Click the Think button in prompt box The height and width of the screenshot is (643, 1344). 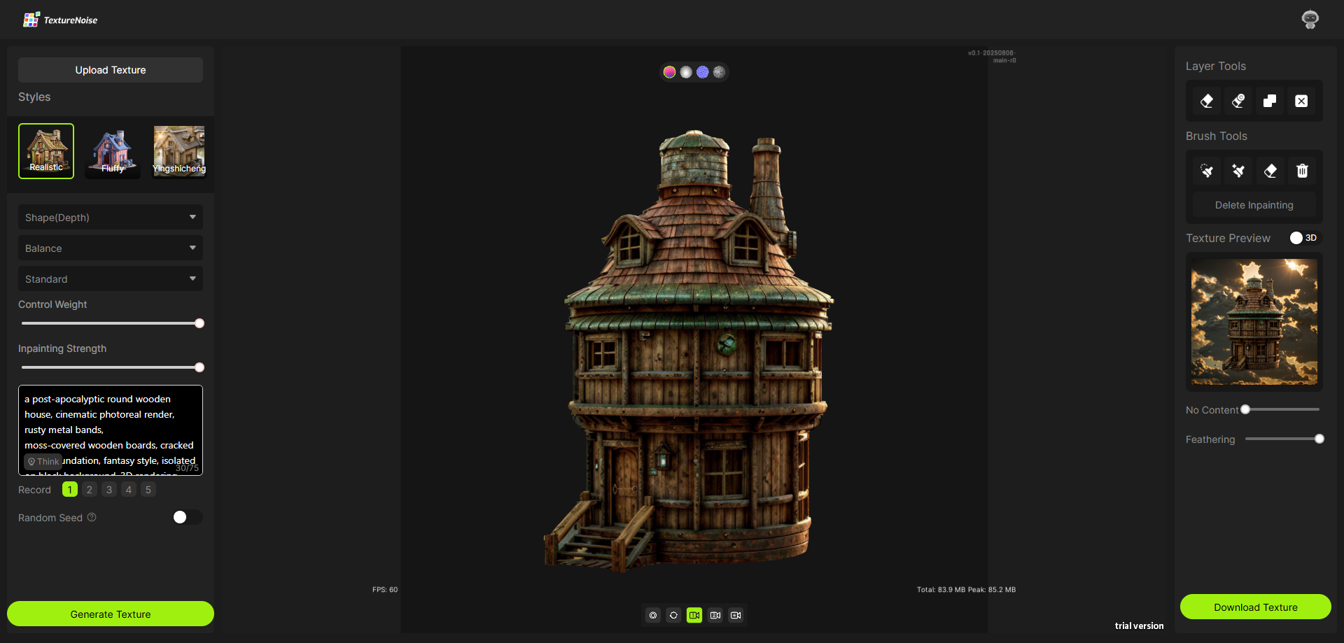point(43,462)
